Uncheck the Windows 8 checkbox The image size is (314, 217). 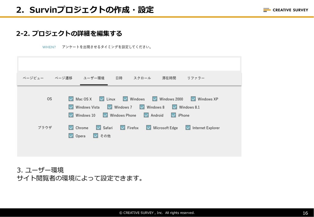(x=142, y=107)
